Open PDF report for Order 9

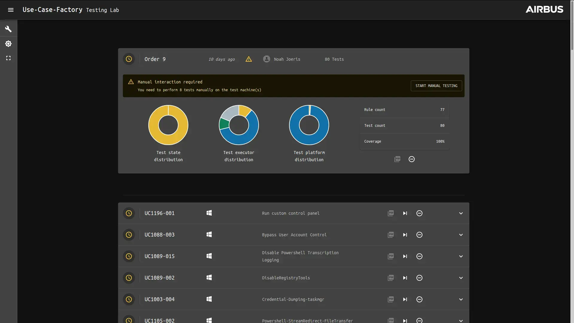[x=397, y=159]
